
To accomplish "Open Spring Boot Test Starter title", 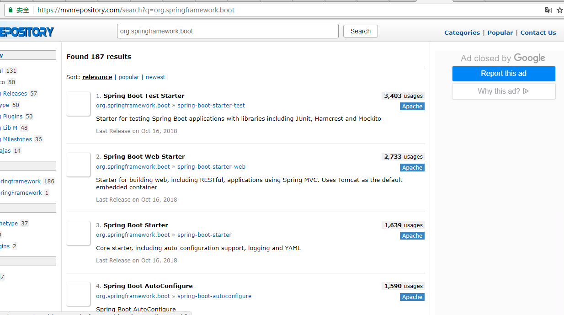I will pos(144,96).
